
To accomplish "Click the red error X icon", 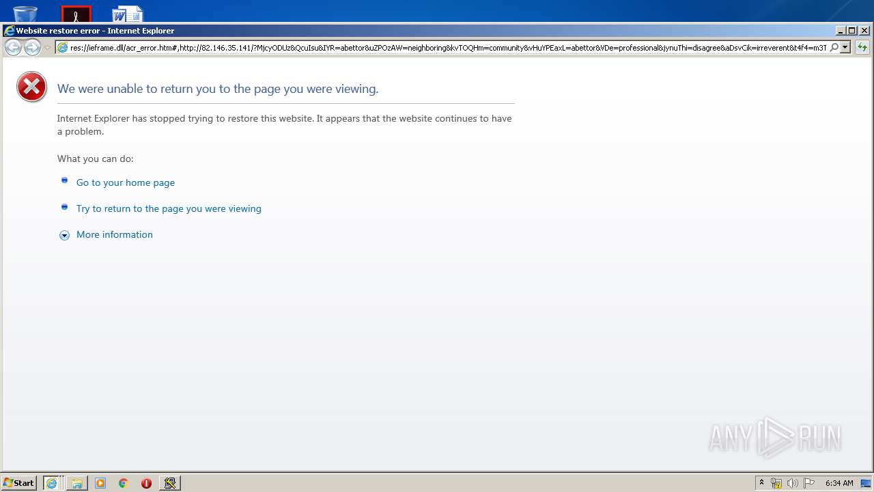I will pos(31,87).
